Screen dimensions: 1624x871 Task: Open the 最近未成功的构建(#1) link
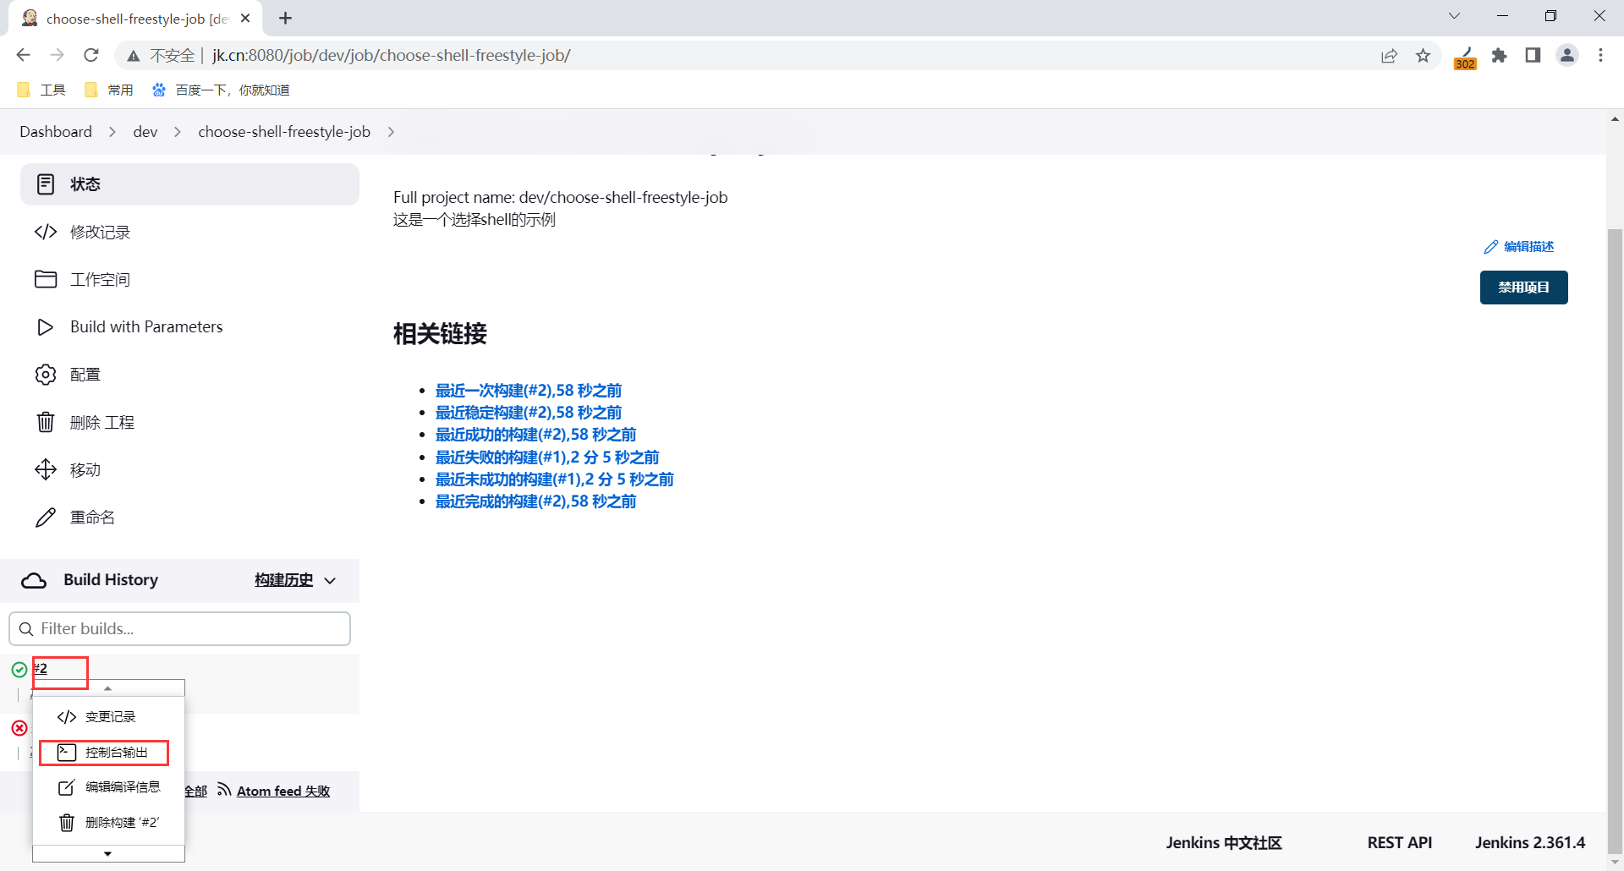point(554,479)
